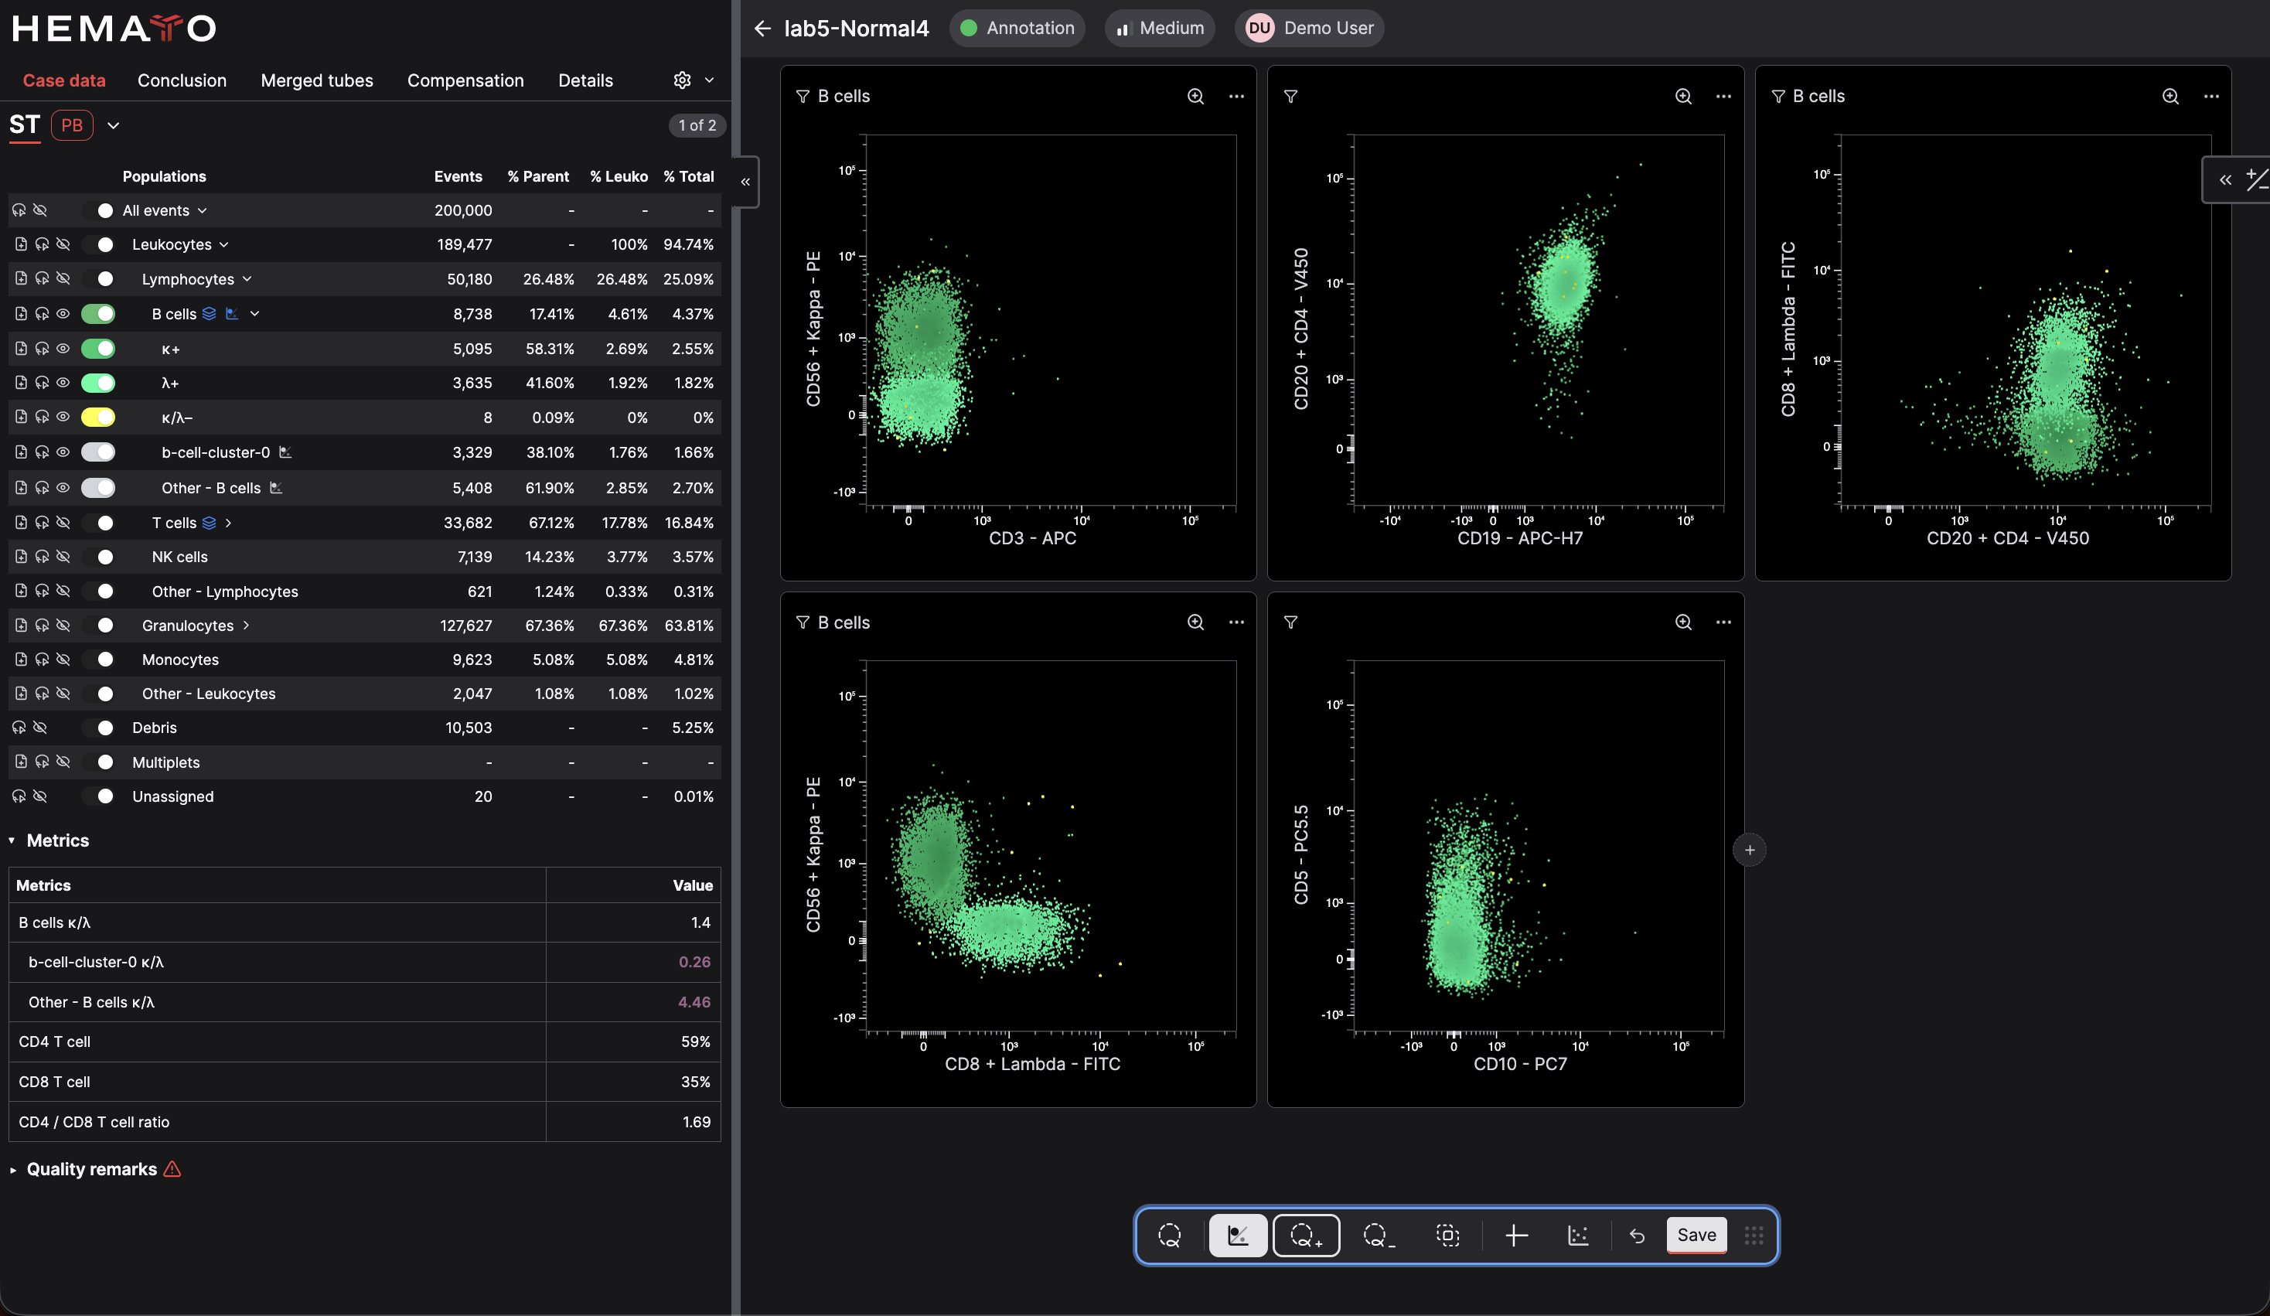The image size is (2270, 1316).
Task: Toggle the yellow κ/λ− population switch
Action: click(x=98, y=417)
